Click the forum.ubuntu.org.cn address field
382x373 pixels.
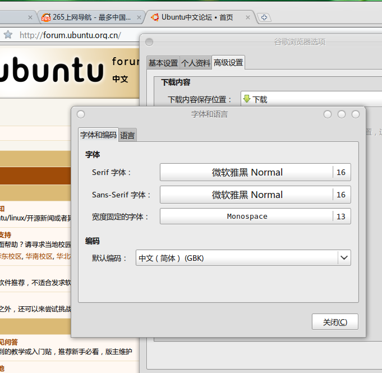[70, 35]
